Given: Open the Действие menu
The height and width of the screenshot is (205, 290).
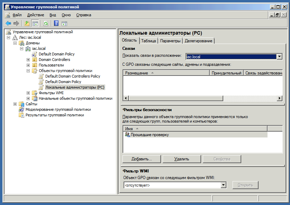Looking at the screenshot, I should (35, 15).
